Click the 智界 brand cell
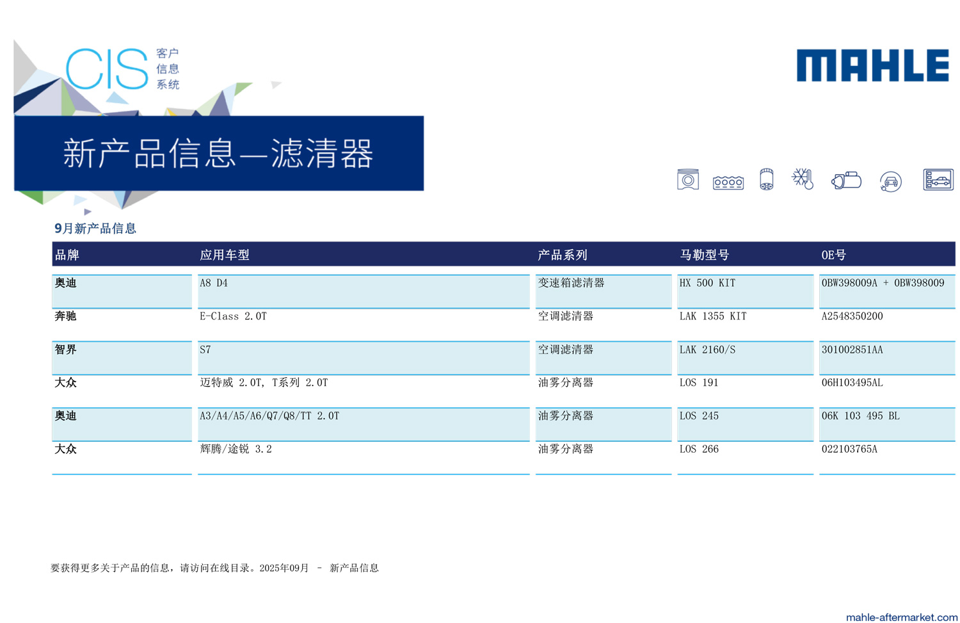This screenshot has height=623, width=960. coord(66,350)
